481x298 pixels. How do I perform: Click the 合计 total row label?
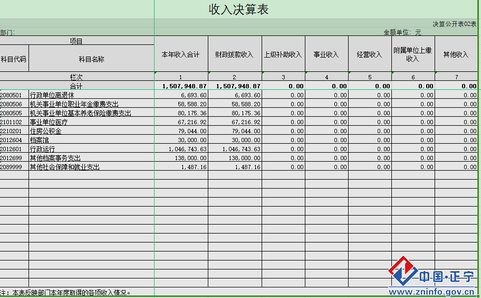click(76, 86)
